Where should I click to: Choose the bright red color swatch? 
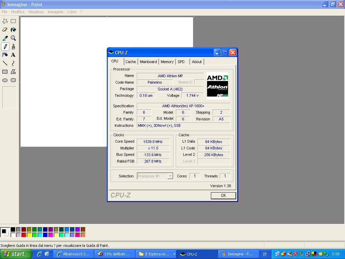click(x=24, y=235)
